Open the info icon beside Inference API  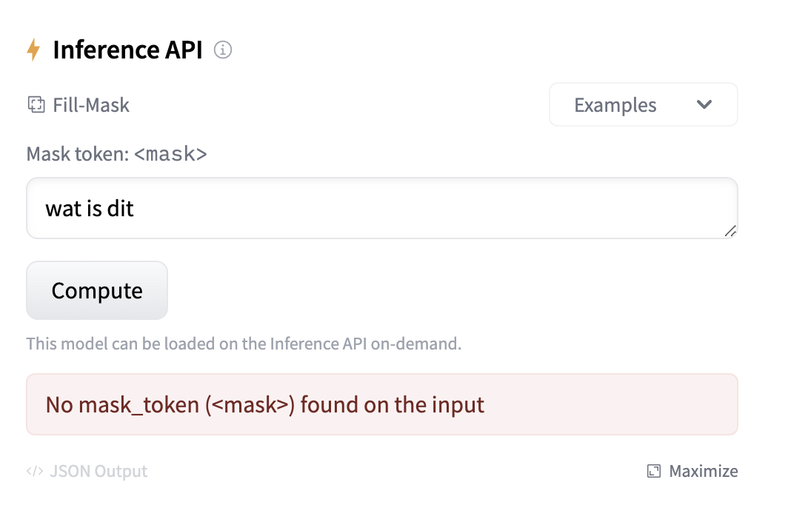(x=222, y=50)
